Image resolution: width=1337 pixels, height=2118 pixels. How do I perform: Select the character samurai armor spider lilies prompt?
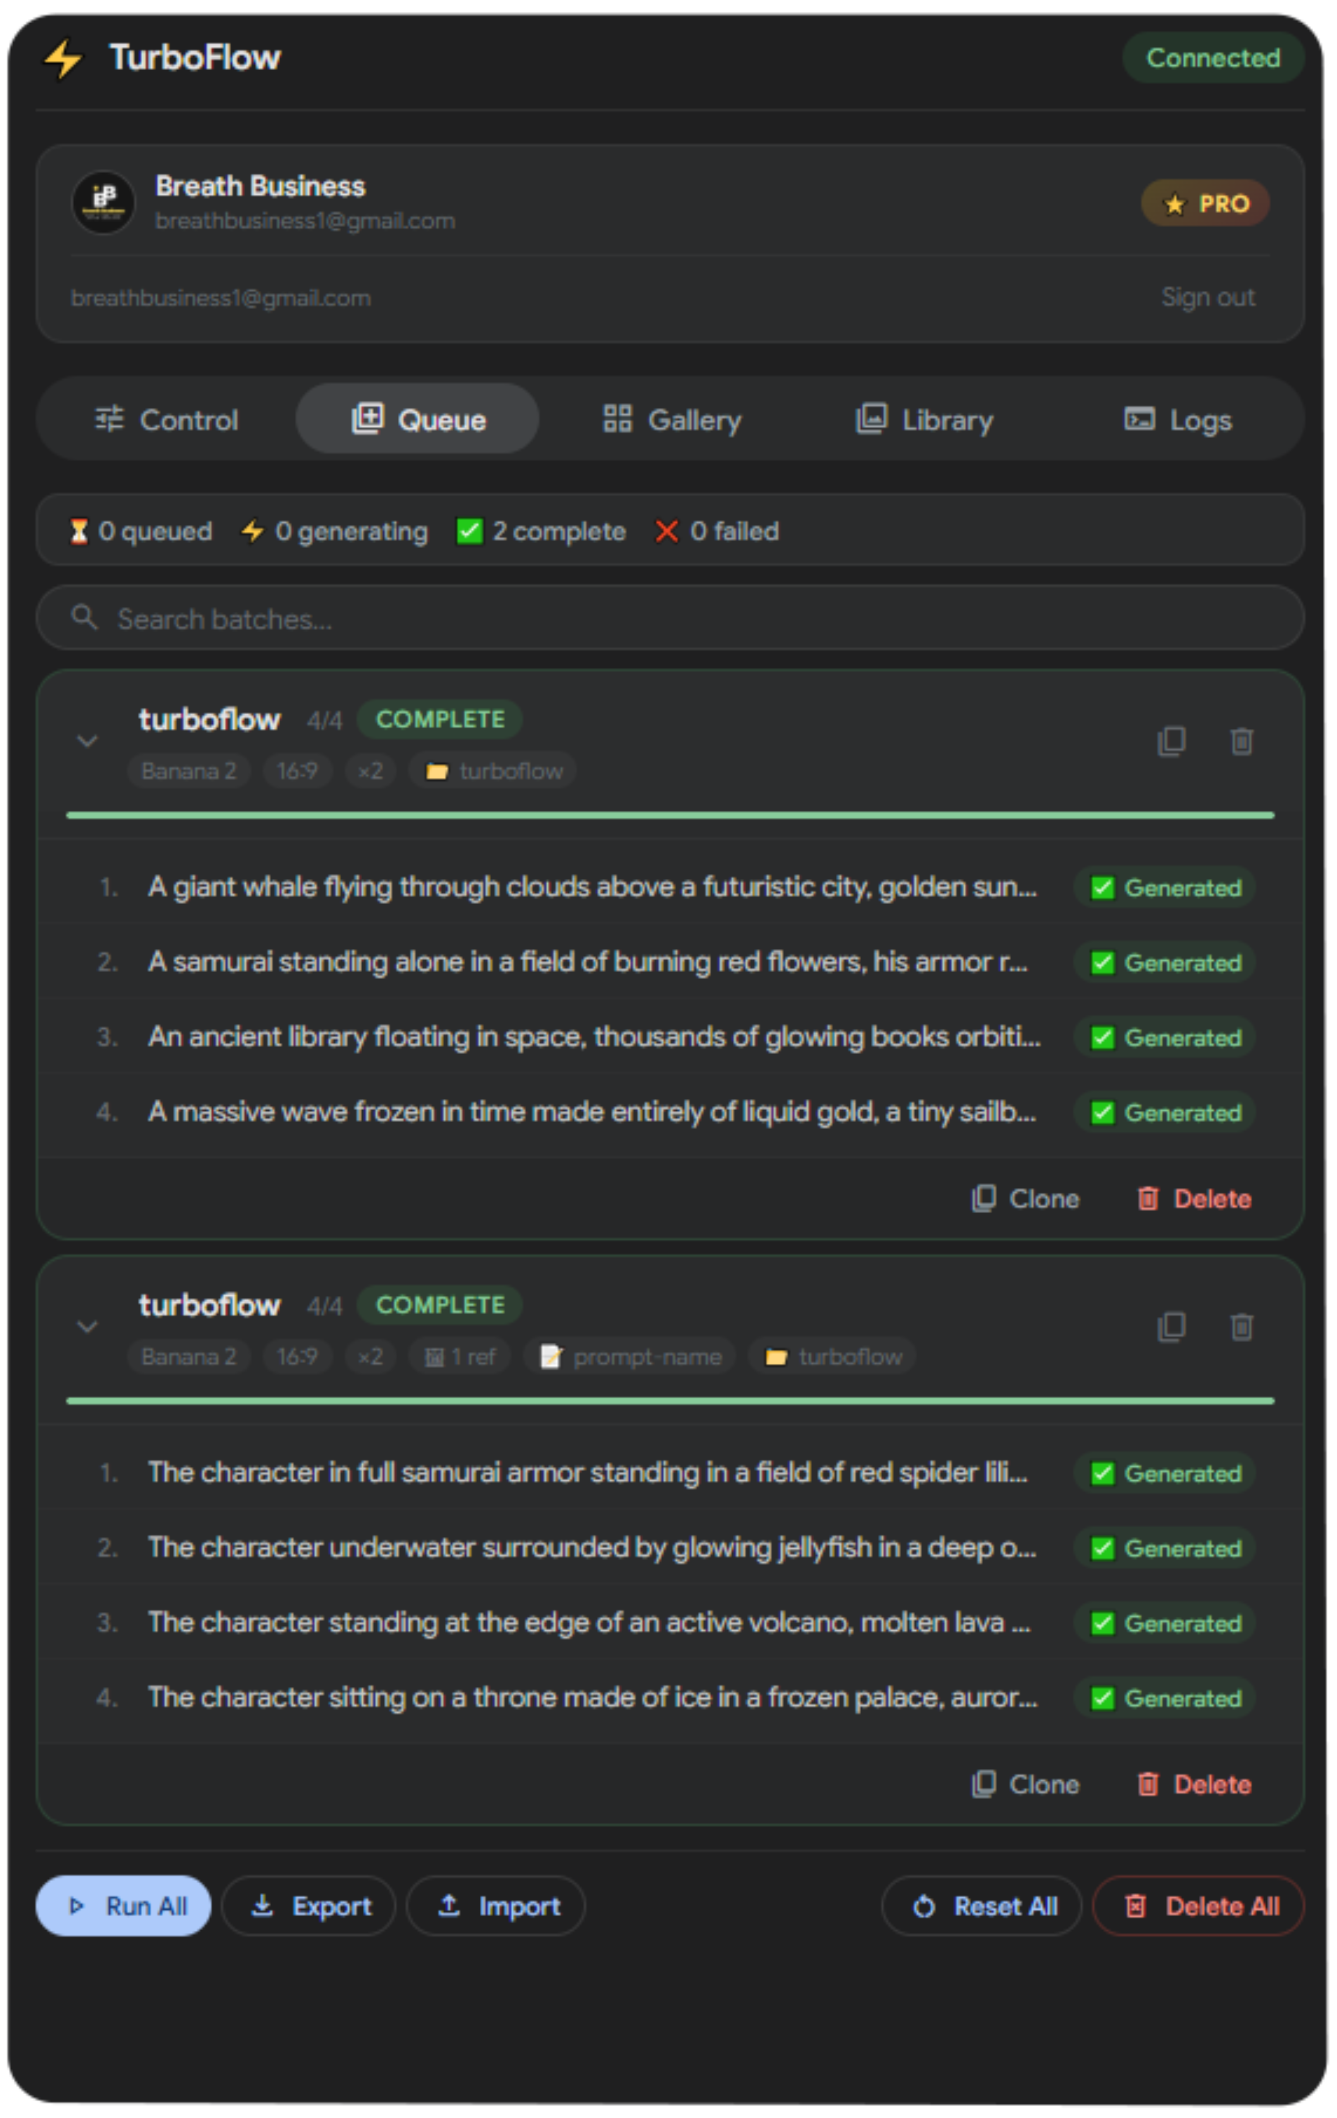coord(587,1473)
